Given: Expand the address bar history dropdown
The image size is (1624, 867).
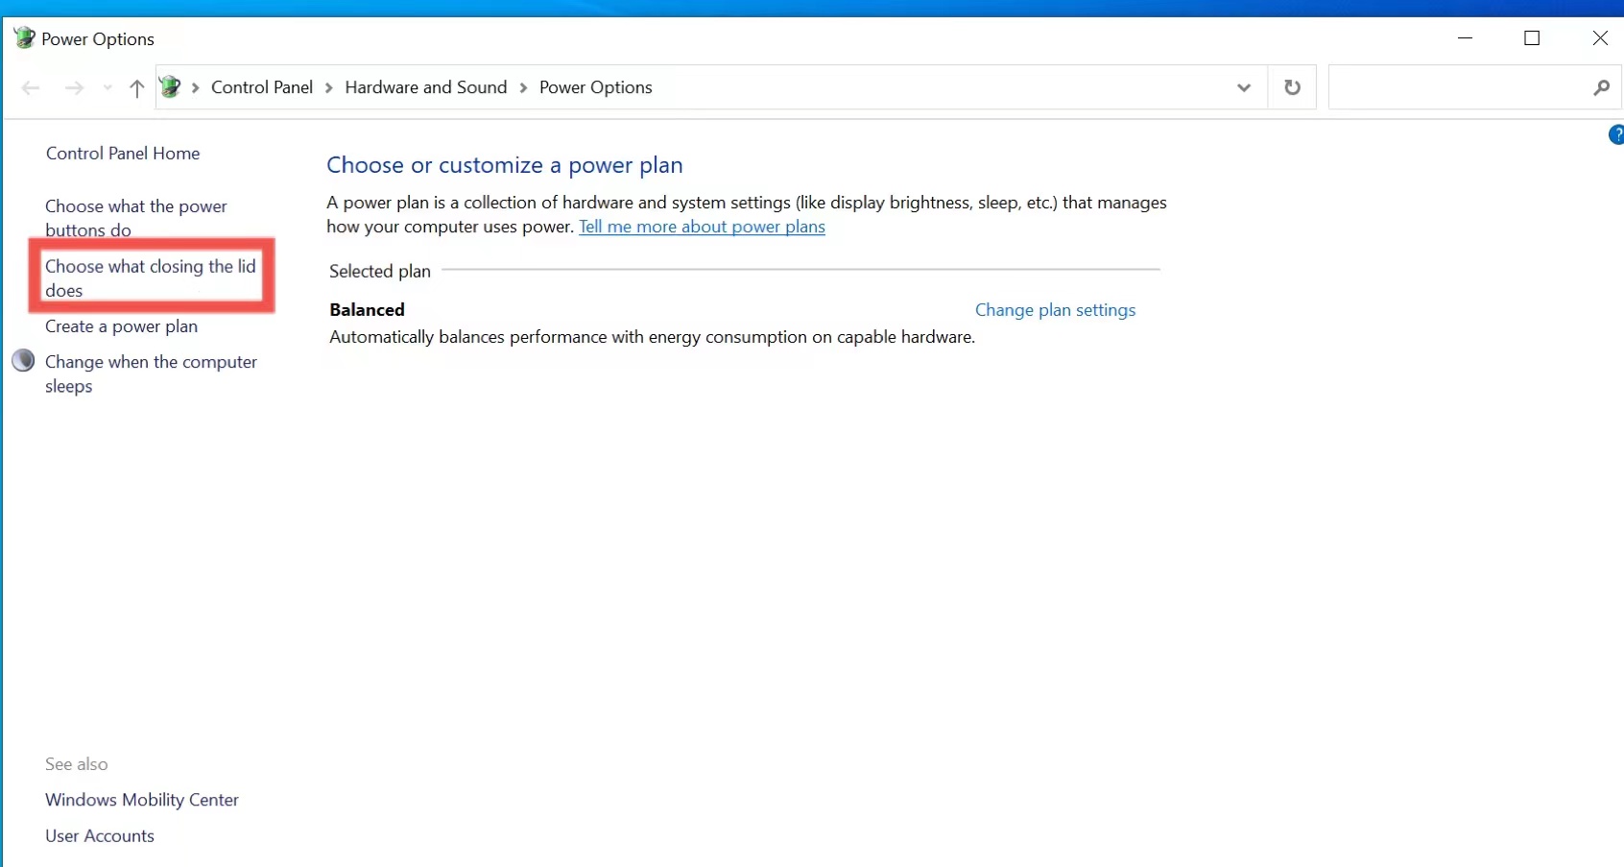Looking at the screenshot, I should point(1244,87).
